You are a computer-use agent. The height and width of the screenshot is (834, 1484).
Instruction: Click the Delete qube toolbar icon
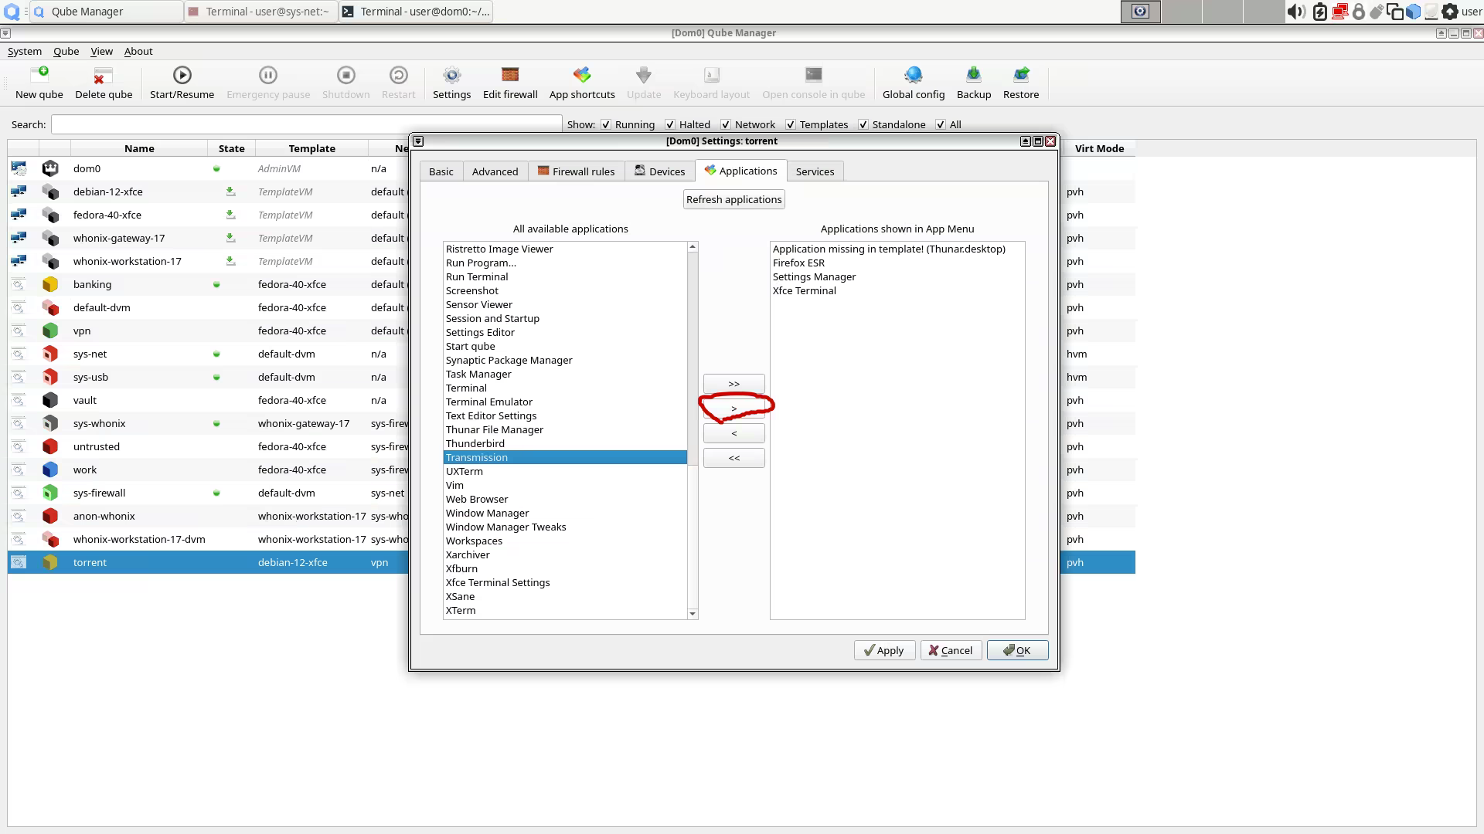104,75
